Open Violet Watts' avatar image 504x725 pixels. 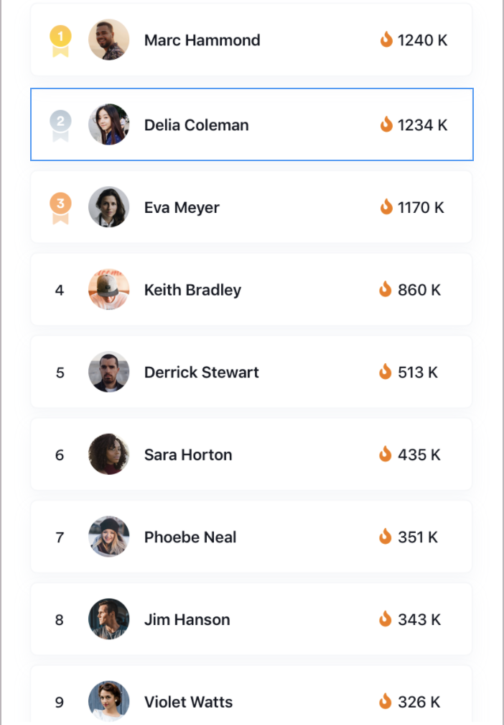click(109, 701)
